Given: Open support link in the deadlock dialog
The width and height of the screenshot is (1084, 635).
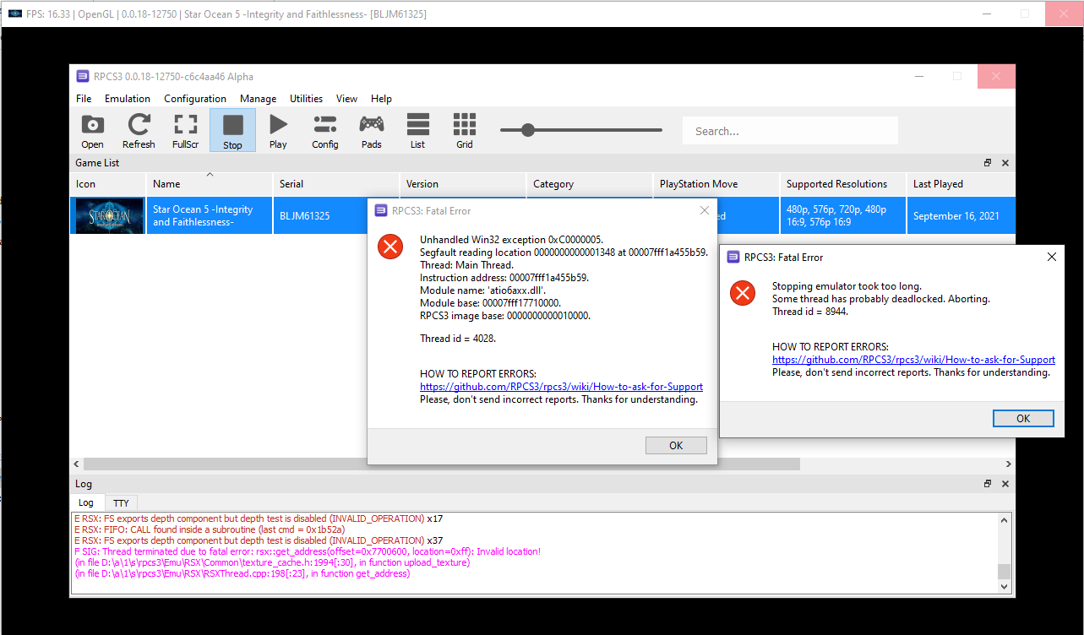Looking at the screenshot, I should (x=913, y=359).
